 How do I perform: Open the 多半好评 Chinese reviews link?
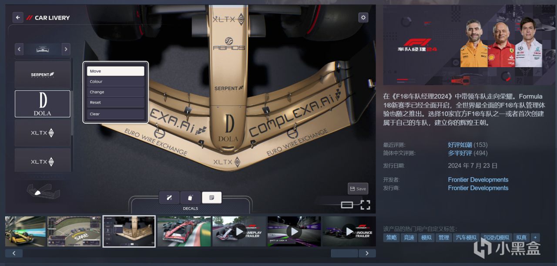pyautogui.click(x=460, y=153)
